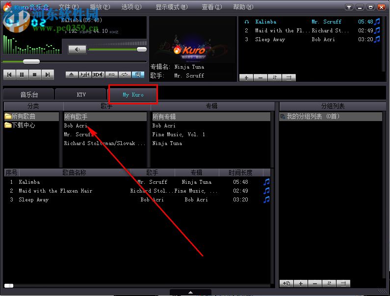
Task: Click the sound-wave effect icon beside eject
Action: pos(85,74)
